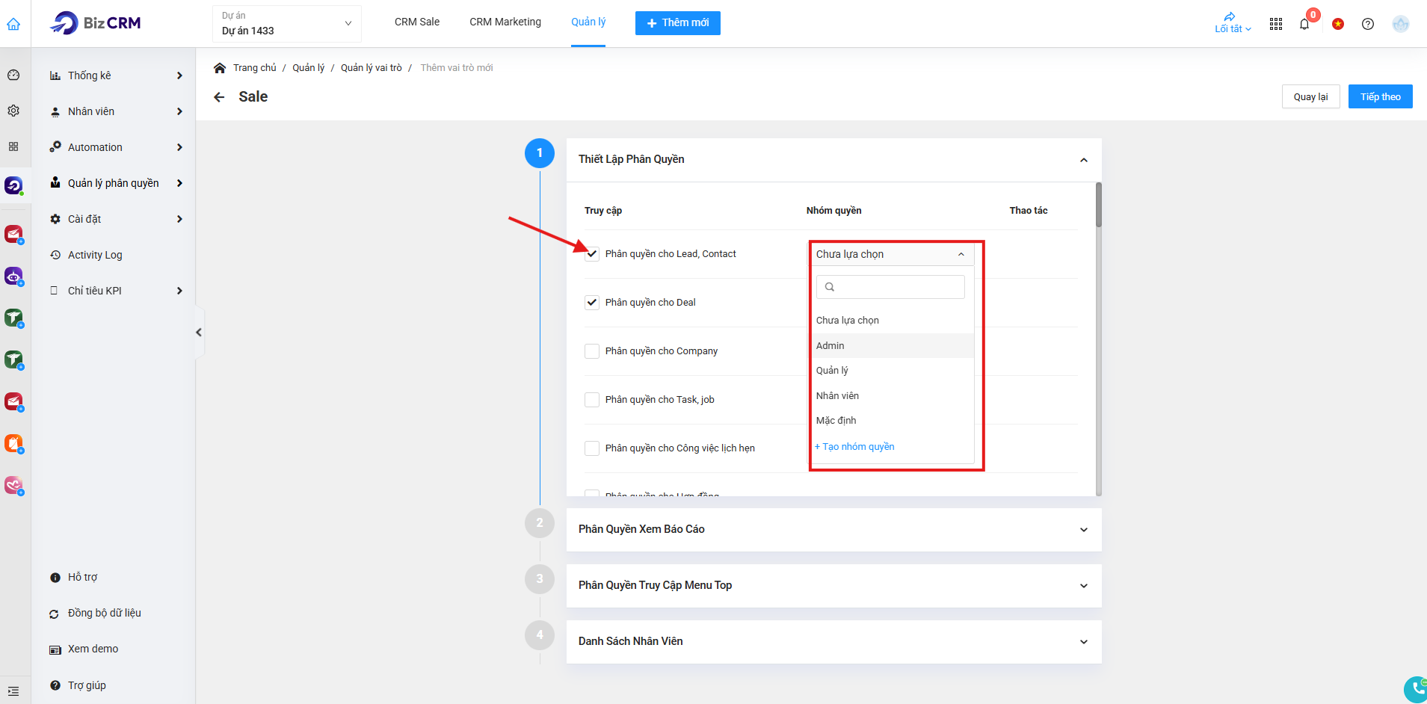
Task: Click the Tiếp theo button
Action: [1380, 96]
